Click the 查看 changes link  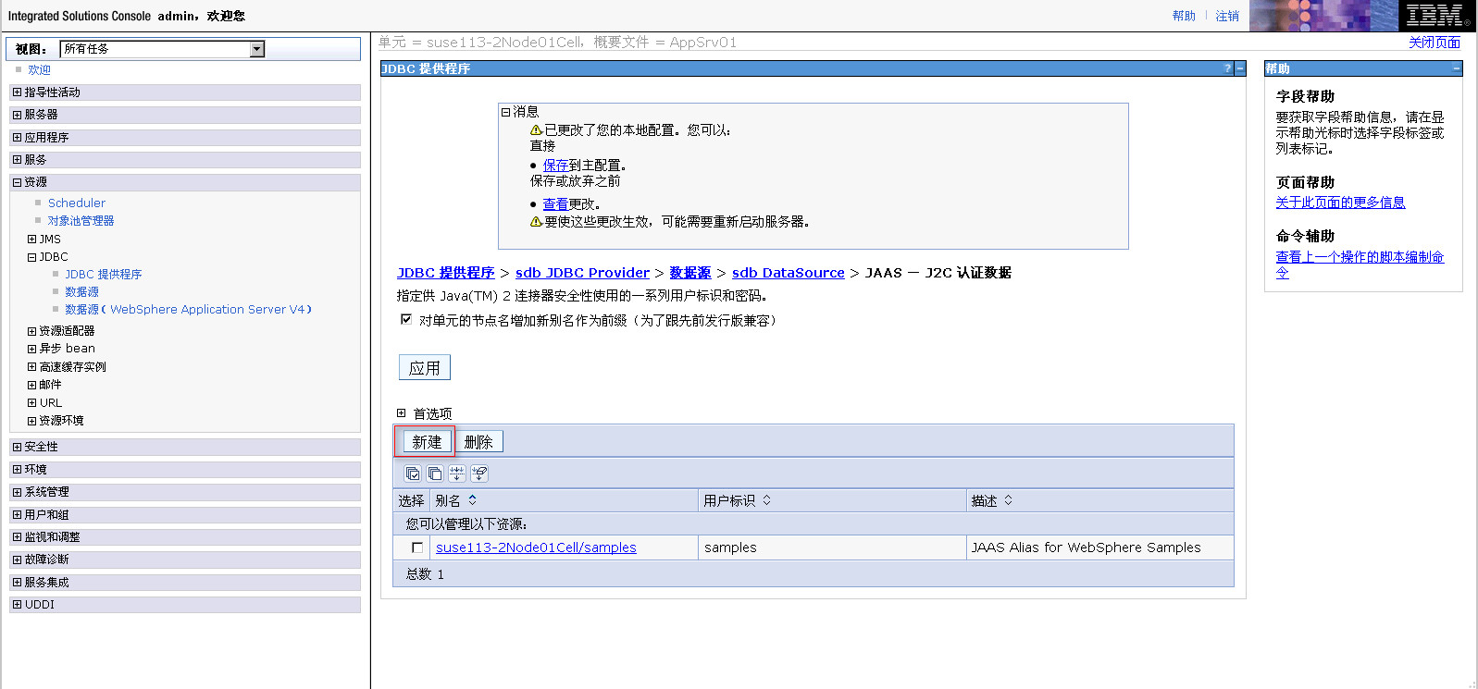[x=555, y=204]
